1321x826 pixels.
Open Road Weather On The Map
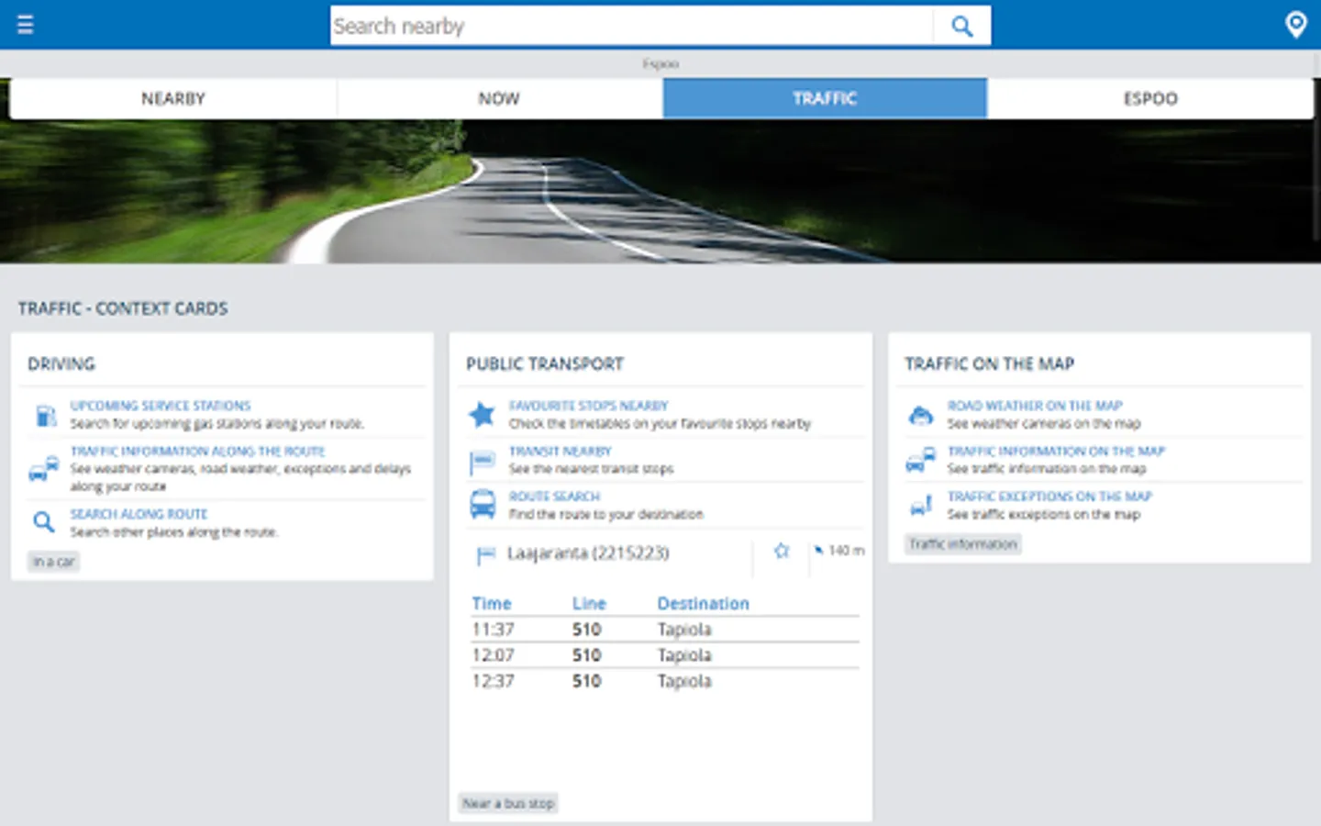1035,406
